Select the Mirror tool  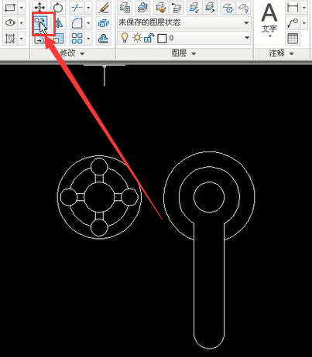pyautogui.click(x=59, y=23)
